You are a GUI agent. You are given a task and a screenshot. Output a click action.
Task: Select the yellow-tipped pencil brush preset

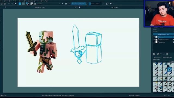156,84
